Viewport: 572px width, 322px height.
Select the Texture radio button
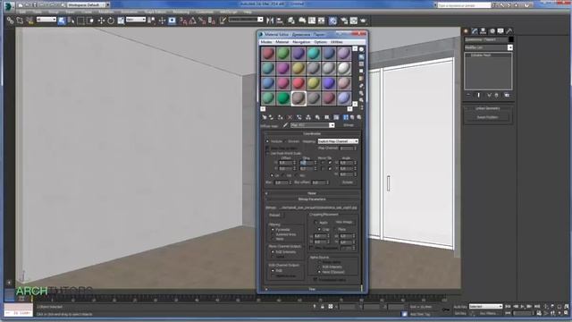tap(267, 141)
